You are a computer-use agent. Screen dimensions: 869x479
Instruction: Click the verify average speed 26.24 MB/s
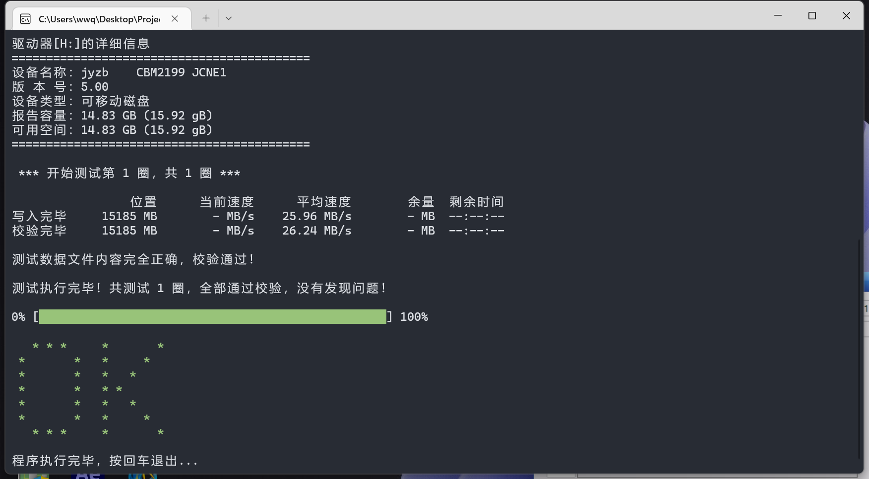click(x=316, y=231)
